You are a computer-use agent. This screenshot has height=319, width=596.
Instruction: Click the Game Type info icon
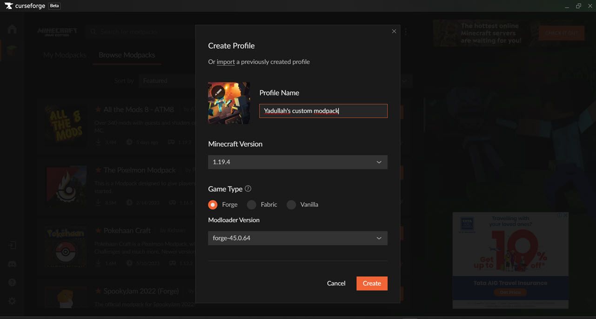coord(248,188)
